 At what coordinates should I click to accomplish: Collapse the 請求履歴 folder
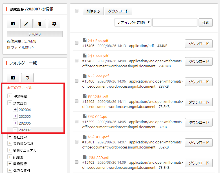(x=10, y=103)
